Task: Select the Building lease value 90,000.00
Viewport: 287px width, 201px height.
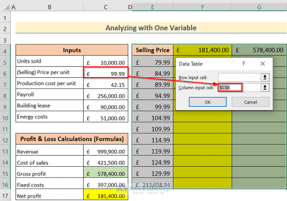Action: [106, 106]
